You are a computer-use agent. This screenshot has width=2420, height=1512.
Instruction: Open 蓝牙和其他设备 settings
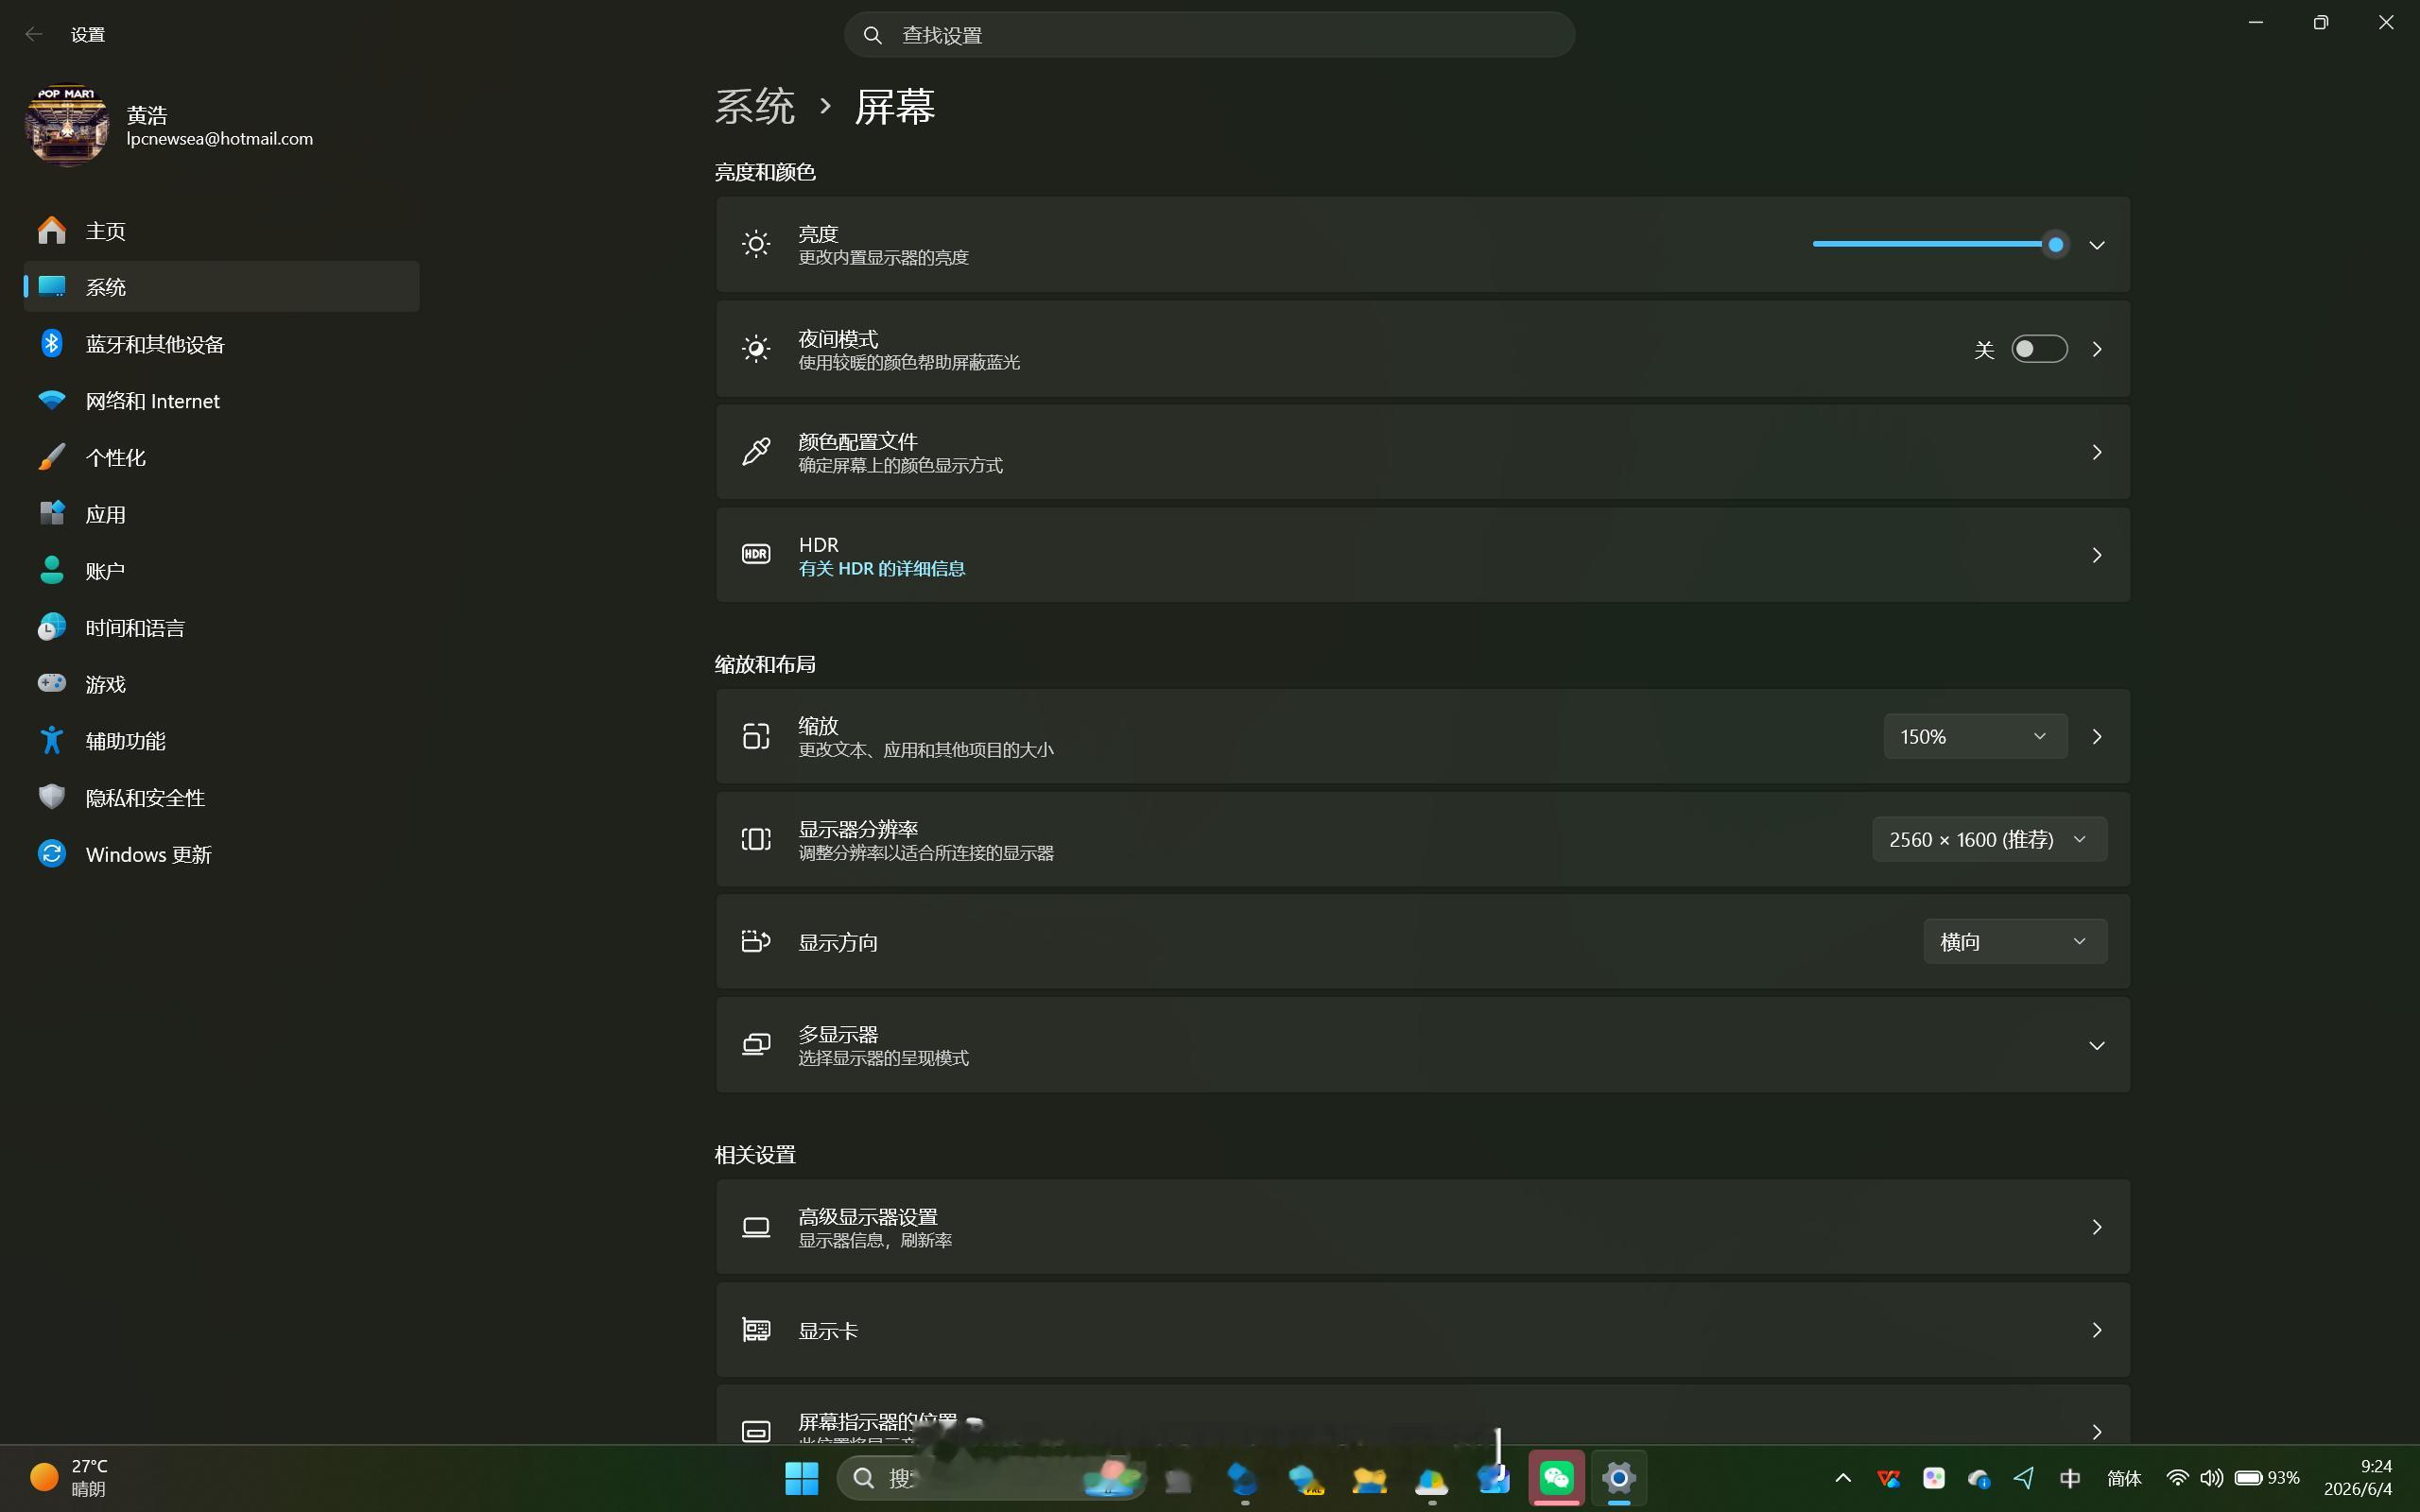[221, 344]
